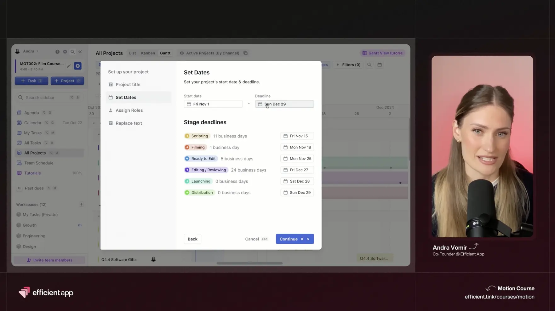Select Q4.4 Software Gifts project row
The height and width of the screenshot is (311, 555).
(119, 260)
